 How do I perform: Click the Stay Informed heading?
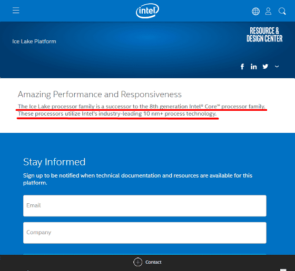click(54, 162)
